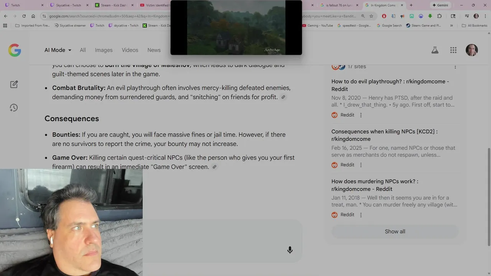Open the megaphone extension icon
The width and height of the screenshot is (491, 276).
(402, 16)
